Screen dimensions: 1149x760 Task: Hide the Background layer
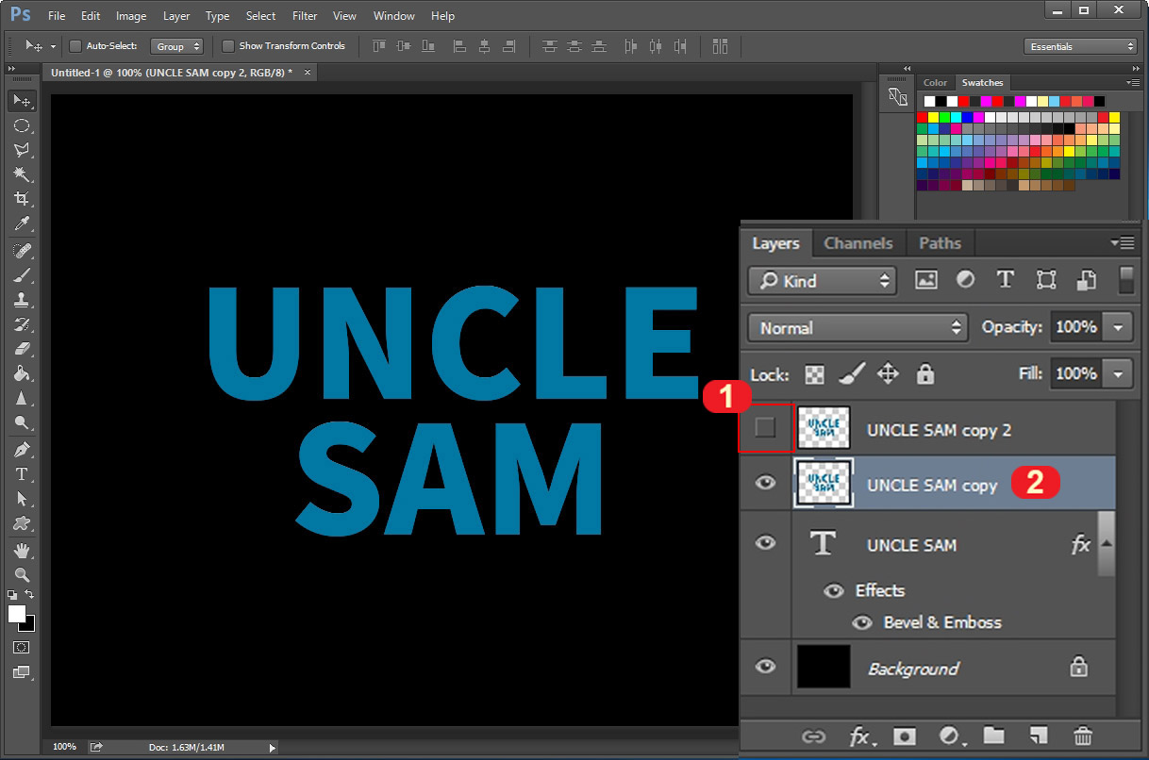(765, 666)
